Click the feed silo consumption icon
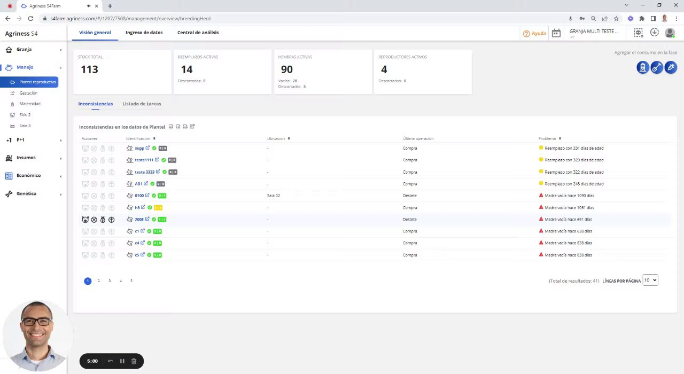The height and width of the screenshot is (374, 684). (x=643, y=67)
